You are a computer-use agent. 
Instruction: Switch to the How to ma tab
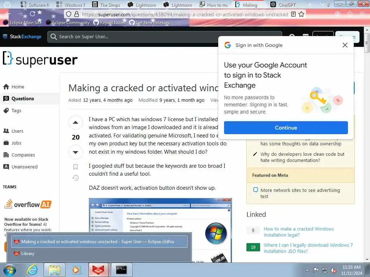(x=214, y=4)
